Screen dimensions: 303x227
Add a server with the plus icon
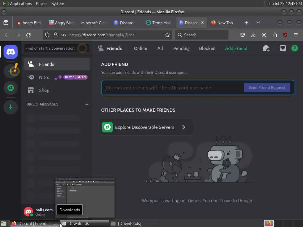point(11,71)
